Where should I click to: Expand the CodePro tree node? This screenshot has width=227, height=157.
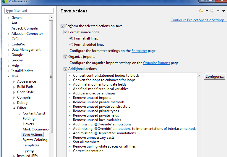click(x=8, y=45)
